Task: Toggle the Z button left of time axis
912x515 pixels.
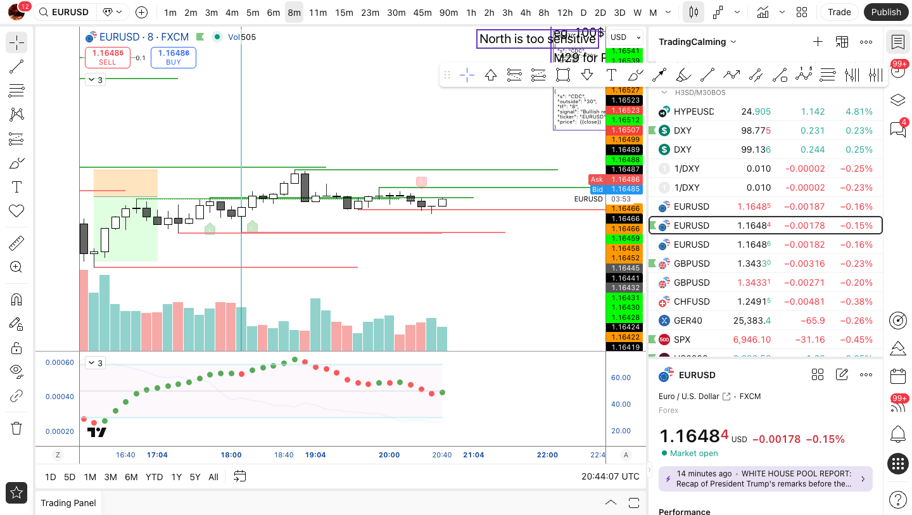Action: (x=58, y=455)
